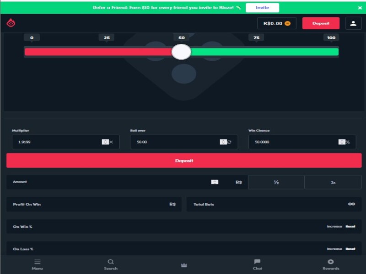Halve the bet with the ½ button
Viewport: 366px width, 274px height.
276,182
